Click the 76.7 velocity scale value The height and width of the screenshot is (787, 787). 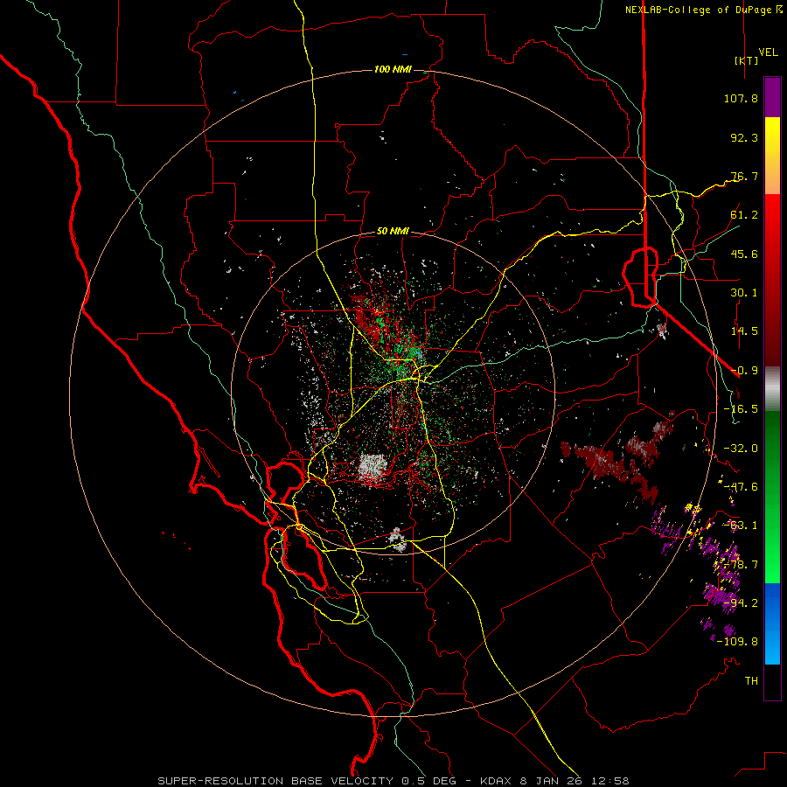[744, 176]
